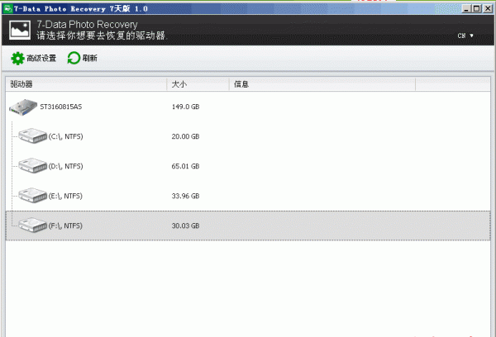Choose the (C:\, NTFS) entry

(x=65, y=136)
